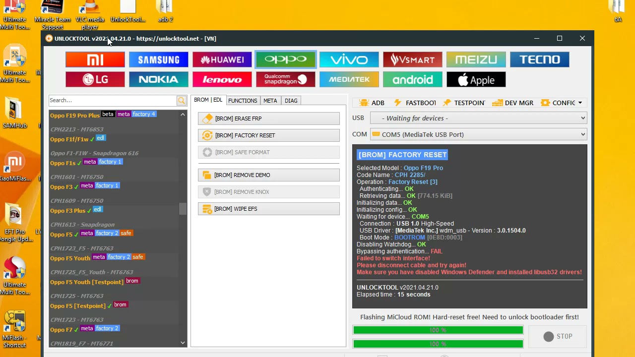The height and width of the screenshot is (357, 635).
Task: Choose the Samsung brand tile
Action: pos(159,59)
